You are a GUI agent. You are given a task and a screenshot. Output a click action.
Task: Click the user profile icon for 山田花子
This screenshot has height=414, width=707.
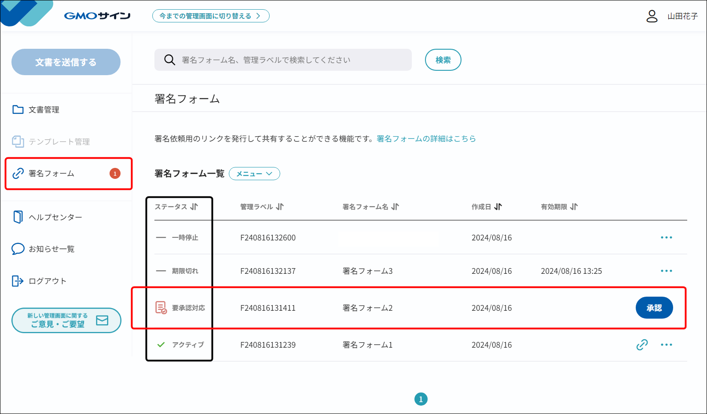coord(652,16)
